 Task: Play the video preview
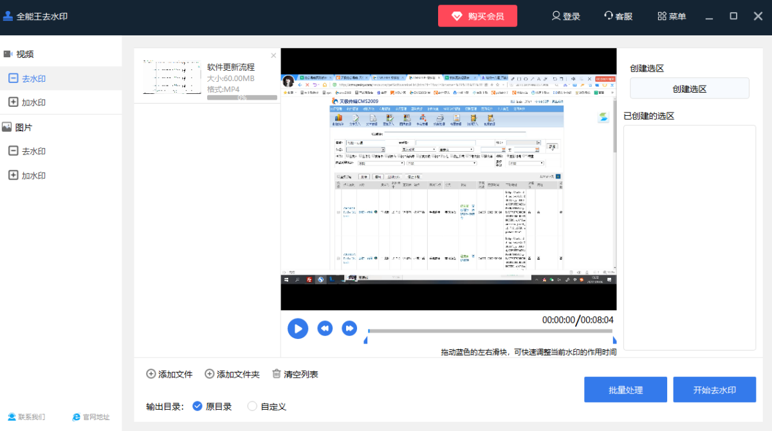point(297,329)
